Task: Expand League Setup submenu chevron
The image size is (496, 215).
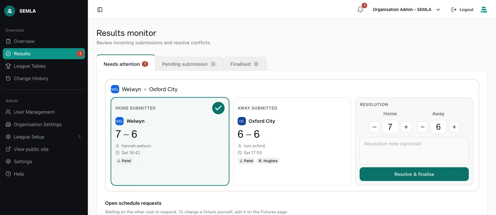Action: click(80, 137)
